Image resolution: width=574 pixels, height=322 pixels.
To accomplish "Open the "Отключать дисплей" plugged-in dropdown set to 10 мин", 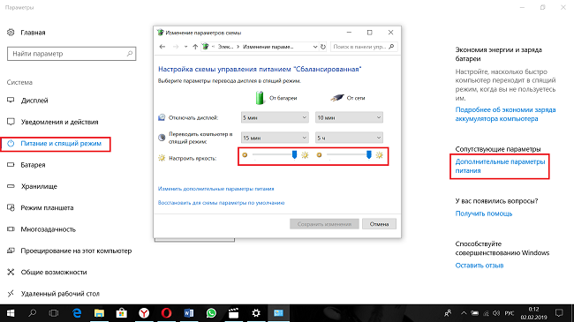I will tap(349, 117).
